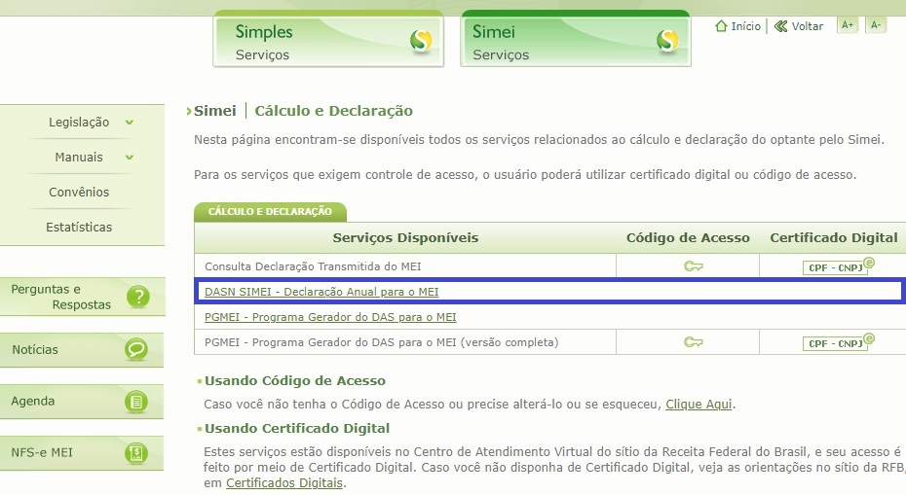Click key icon for PGMEI versão completa

pos(693,342)
